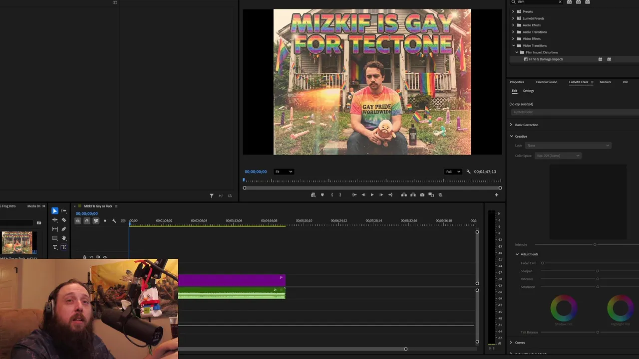Toggle Linked Selection in the timeline

(96, 221)
